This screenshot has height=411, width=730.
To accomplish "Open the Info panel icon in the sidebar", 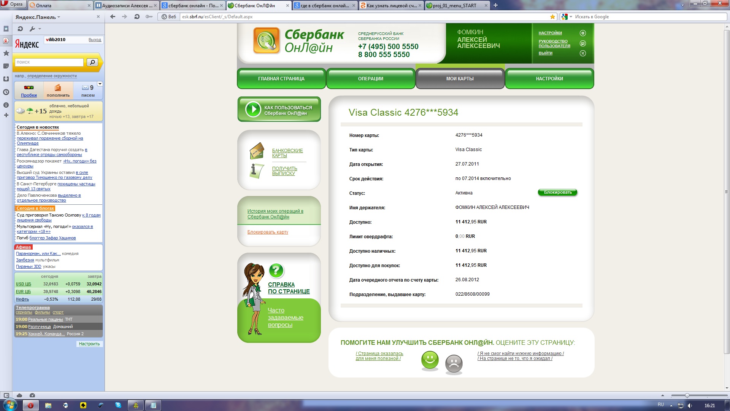I will pos(6,105).
